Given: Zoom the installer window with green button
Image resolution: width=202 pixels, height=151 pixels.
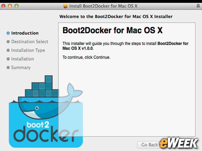Looking at the screenshot, I should pos(16,6).
